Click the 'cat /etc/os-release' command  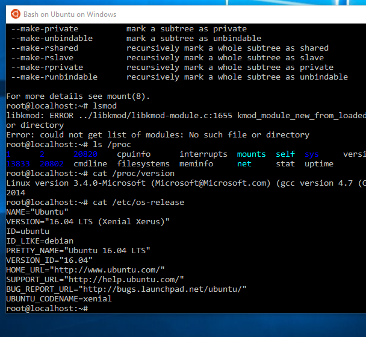click(138, 203)
